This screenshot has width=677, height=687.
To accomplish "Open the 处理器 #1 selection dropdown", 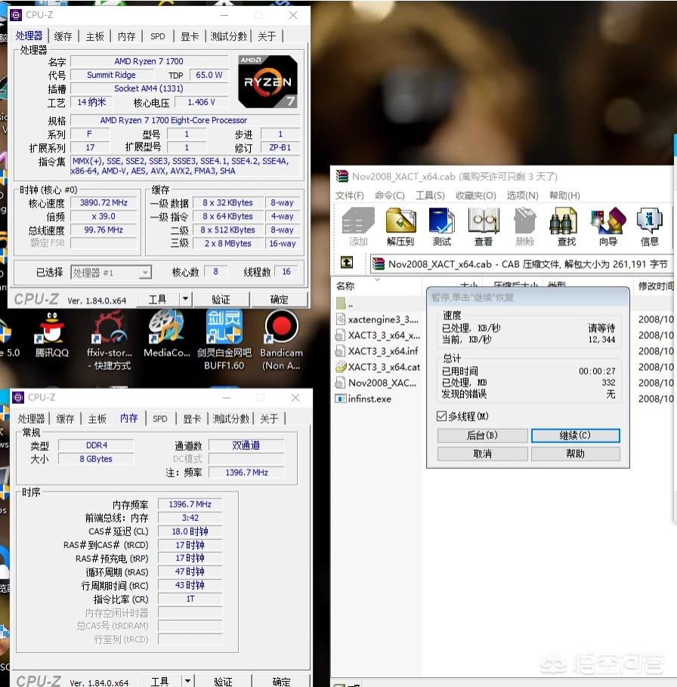I will 145,273.
